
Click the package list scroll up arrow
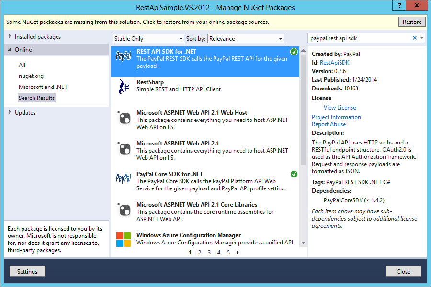click(303, 51)
